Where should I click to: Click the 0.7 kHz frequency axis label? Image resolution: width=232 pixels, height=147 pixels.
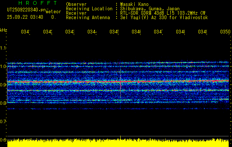point(3,121)
